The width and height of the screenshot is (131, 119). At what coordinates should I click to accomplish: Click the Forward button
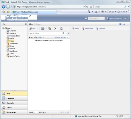tap(100, 28)
